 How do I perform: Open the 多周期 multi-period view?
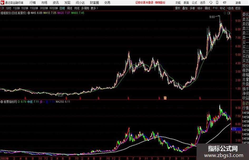[85, 8]
